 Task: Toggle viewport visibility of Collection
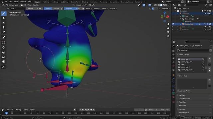click(x=208, y=11)
